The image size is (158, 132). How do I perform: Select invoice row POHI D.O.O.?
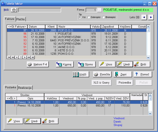77,54
